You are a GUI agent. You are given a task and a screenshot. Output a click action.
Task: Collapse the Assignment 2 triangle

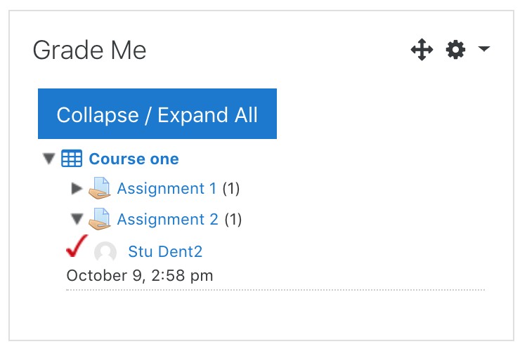[x=77, y=219]
